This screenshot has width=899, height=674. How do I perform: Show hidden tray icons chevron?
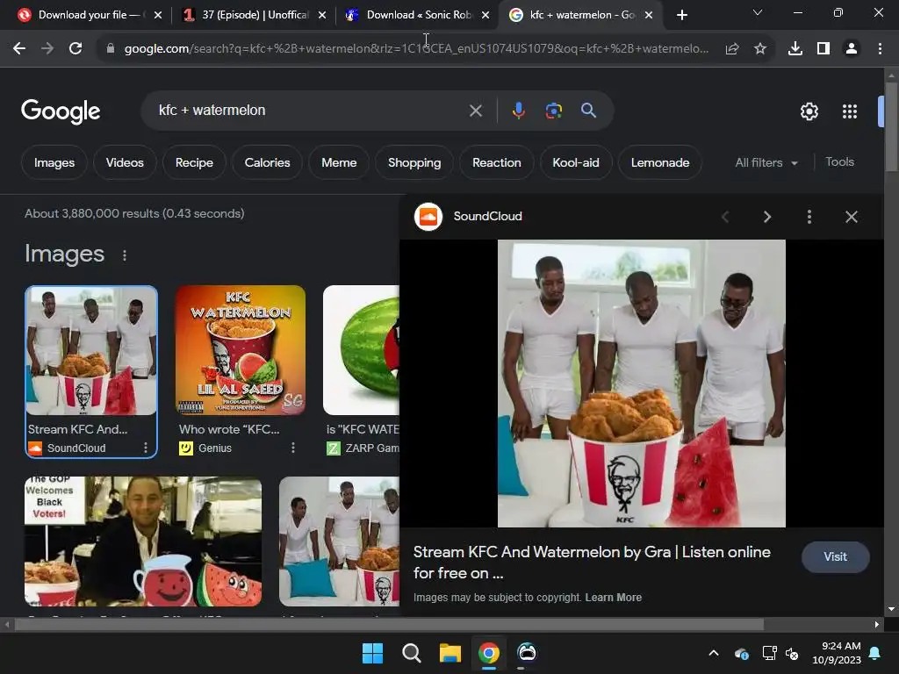[x=714, y=653]
